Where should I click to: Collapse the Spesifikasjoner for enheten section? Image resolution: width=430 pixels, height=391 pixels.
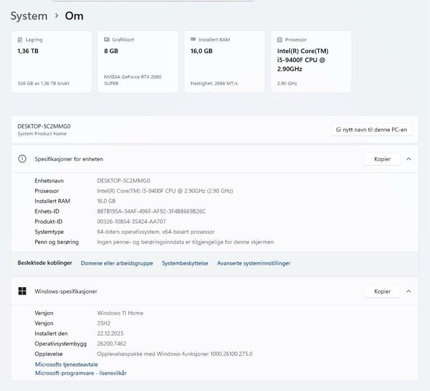pyautogui.click(x=409, y=159)
